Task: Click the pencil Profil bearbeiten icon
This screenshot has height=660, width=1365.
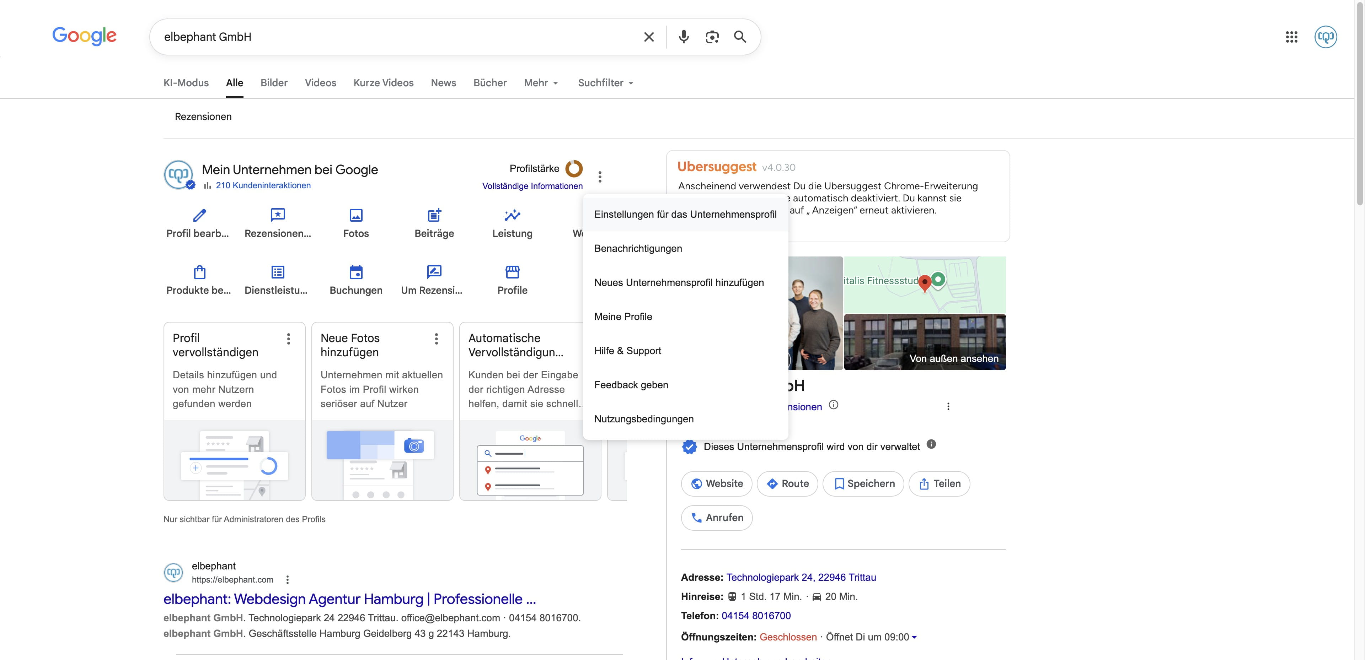Action: click(200, 215)
